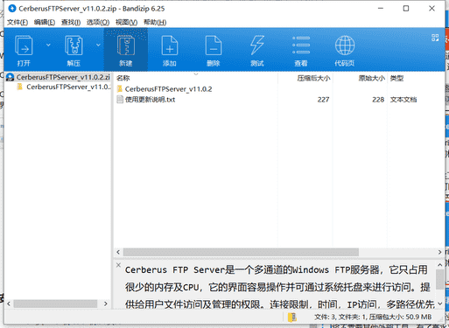This screenshot has width=449, height=328.
Task: Maximize the Bandizip window
Action: click(406, 9)
